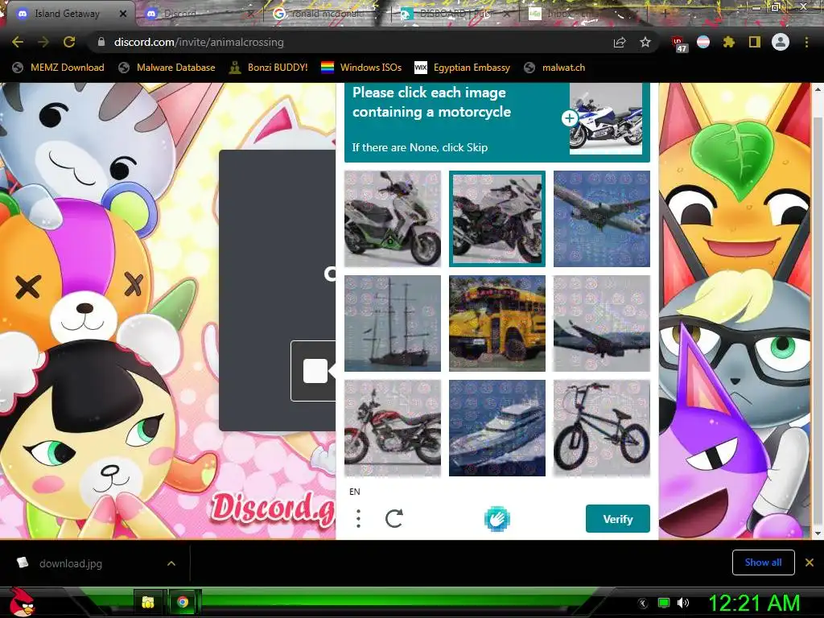Close the downloads bar
This screenshot has height=618, width=824.
(810, 562)
